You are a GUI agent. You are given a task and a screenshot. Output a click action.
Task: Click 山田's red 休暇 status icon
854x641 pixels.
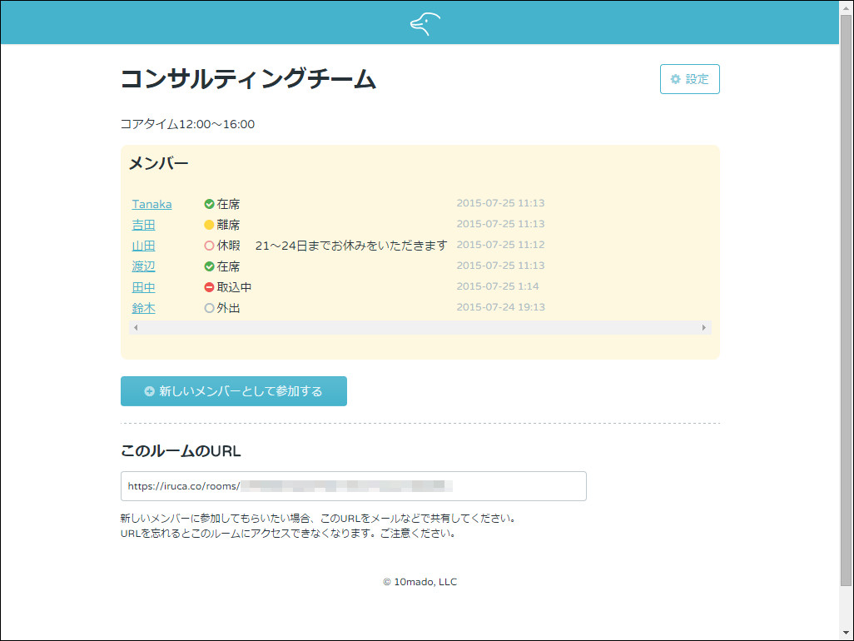(210, 245)
